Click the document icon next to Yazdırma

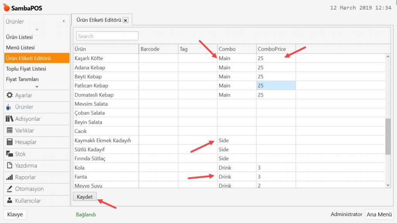click(10, 166)
